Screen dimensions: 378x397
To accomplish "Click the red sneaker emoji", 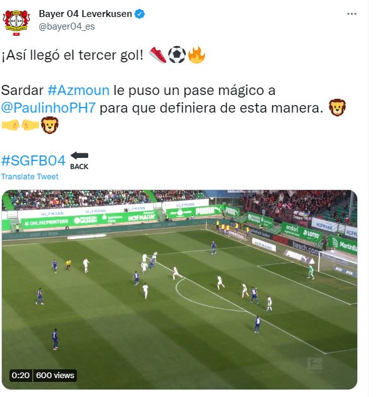I will click(157, 55).
